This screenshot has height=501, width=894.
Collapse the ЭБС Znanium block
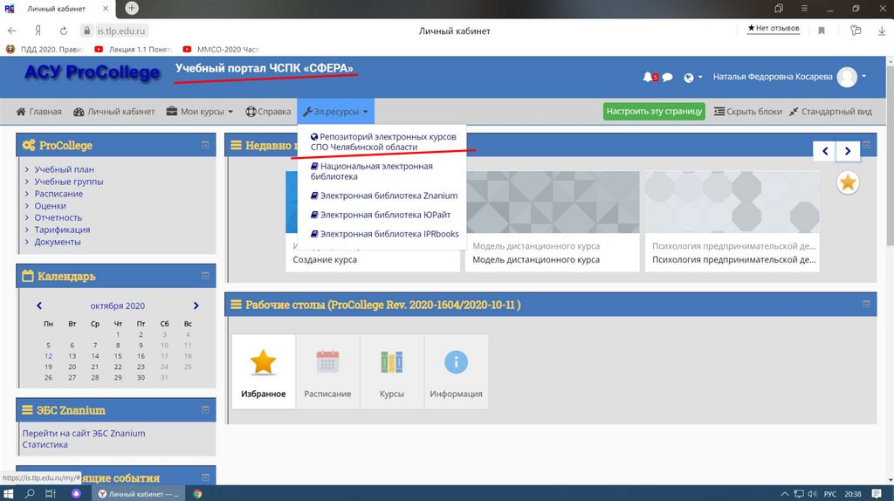(x=205, y=410)
